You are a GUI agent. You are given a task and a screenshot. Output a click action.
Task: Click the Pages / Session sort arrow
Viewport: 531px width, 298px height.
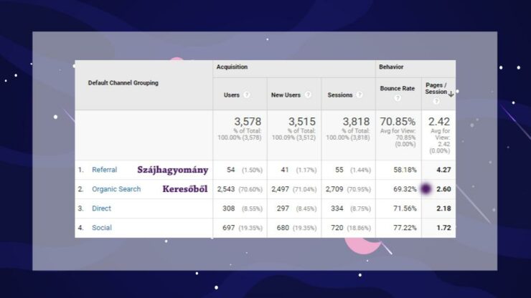coord(451,95)
